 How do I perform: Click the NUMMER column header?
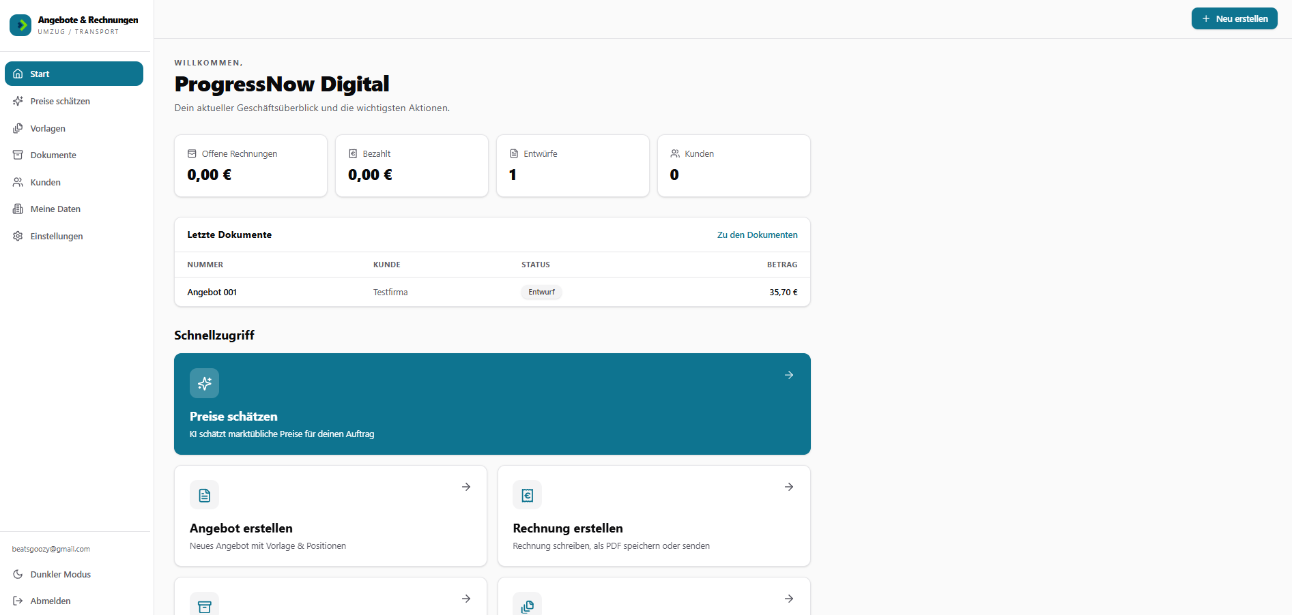tap(205, 265)
